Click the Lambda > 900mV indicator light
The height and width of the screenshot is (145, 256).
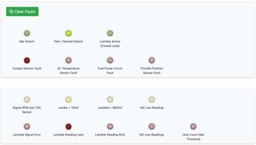coord(110,100)
